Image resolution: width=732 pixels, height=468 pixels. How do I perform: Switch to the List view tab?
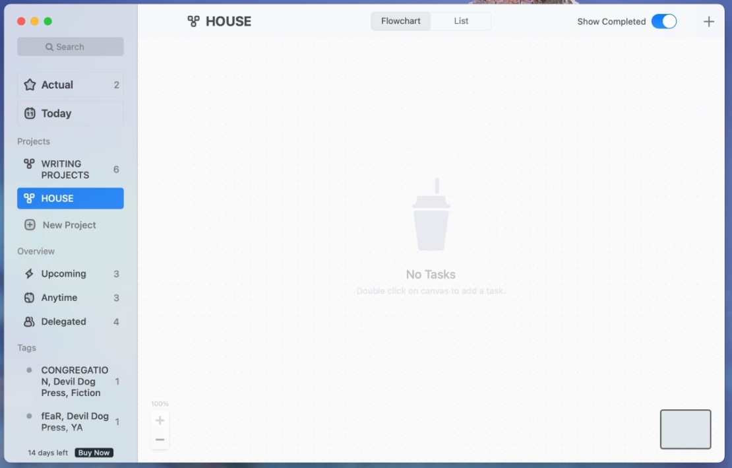click(x=461, y=21)
